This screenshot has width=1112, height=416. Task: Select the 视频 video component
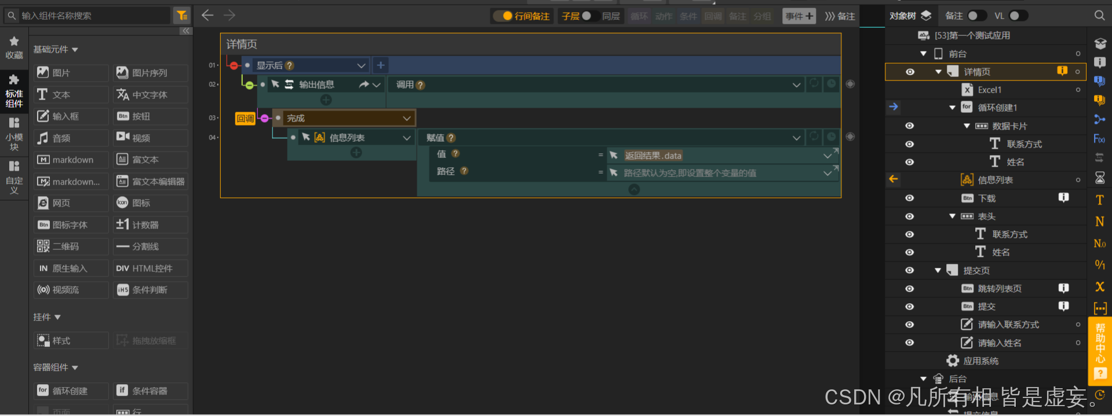coord(151,138)
